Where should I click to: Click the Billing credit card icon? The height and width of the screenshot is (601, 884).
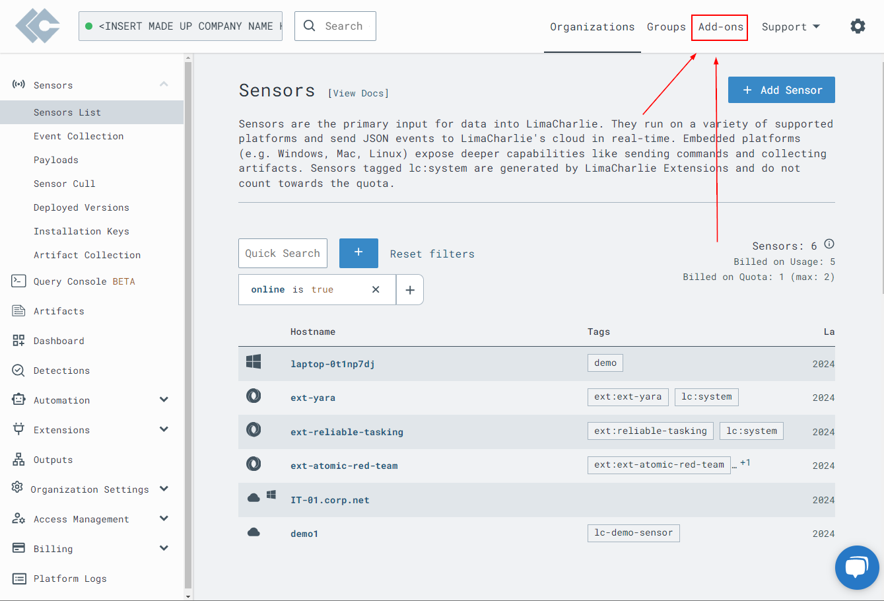coord(18,548)
